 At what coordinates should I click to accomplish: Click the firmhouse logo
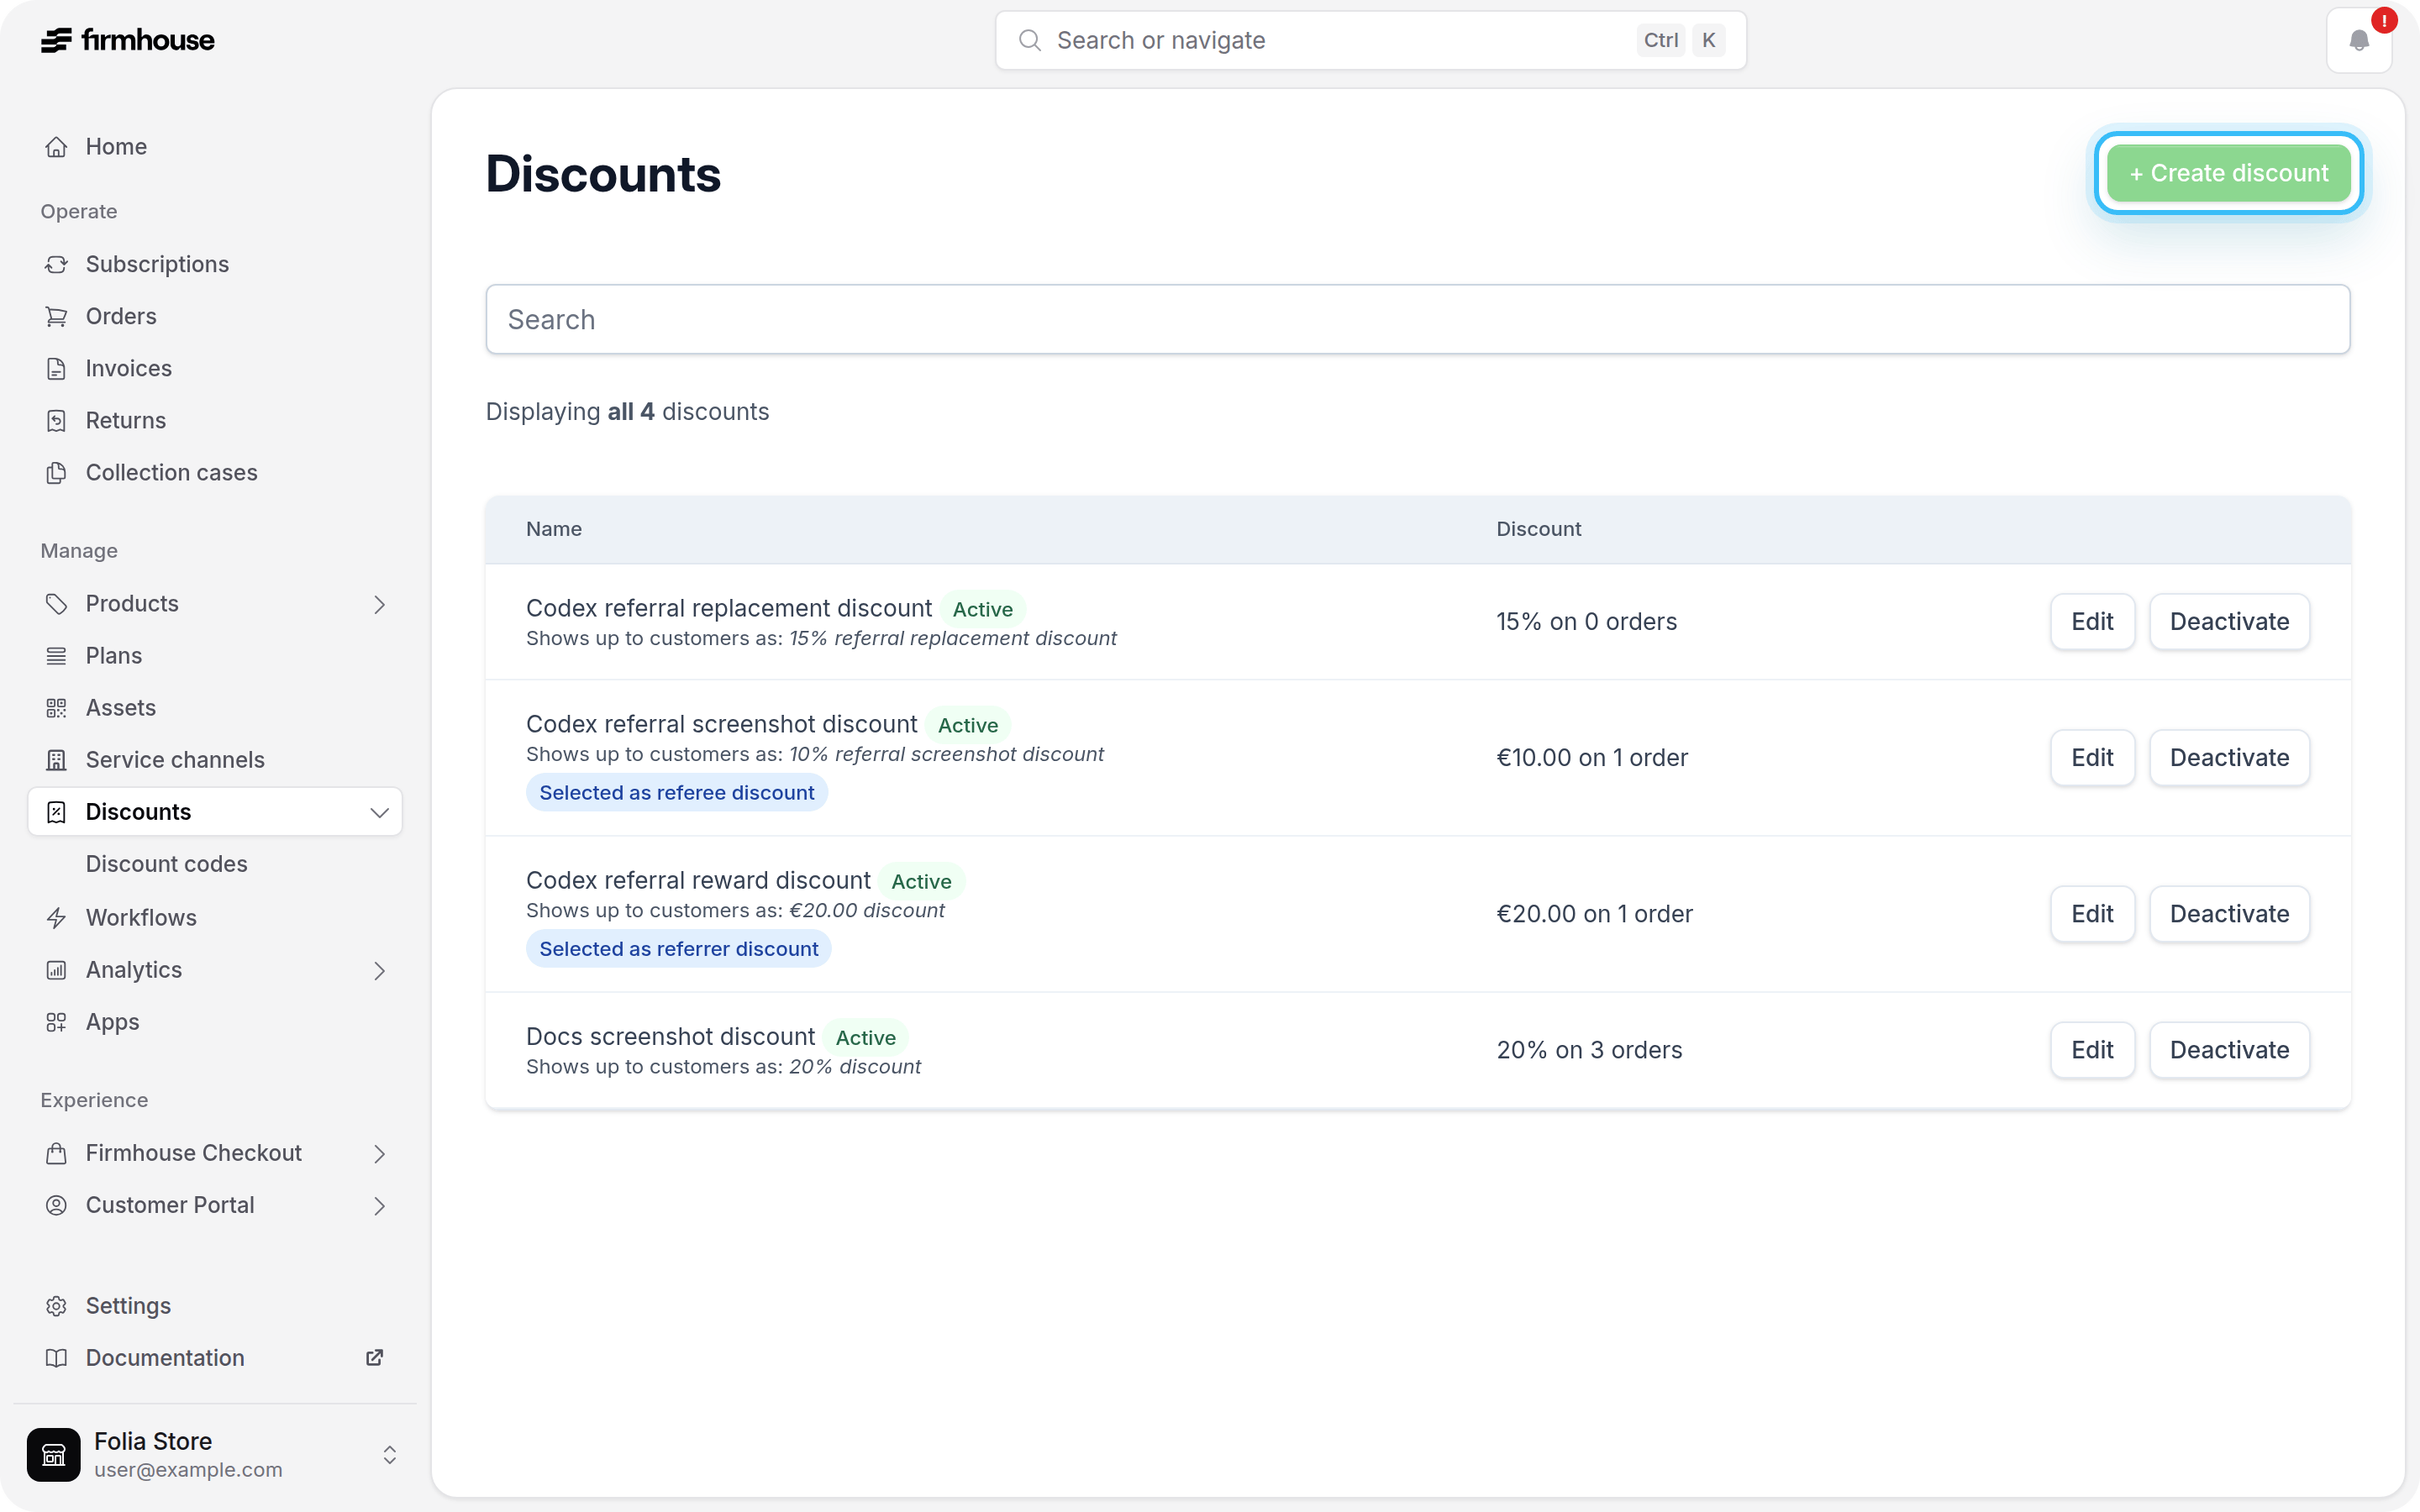point(127,40)
